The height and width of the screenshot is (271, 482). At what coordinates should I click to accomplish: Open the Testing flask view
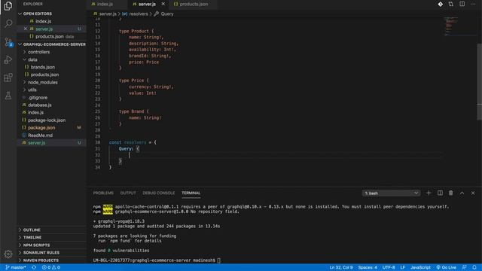click(8, 96)
